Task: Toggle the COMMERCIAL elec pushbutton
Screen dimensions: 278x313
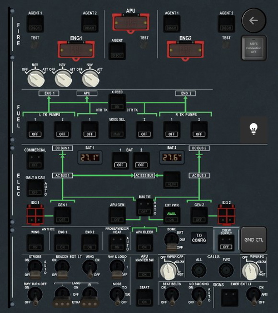Action: tap(35, 161)
